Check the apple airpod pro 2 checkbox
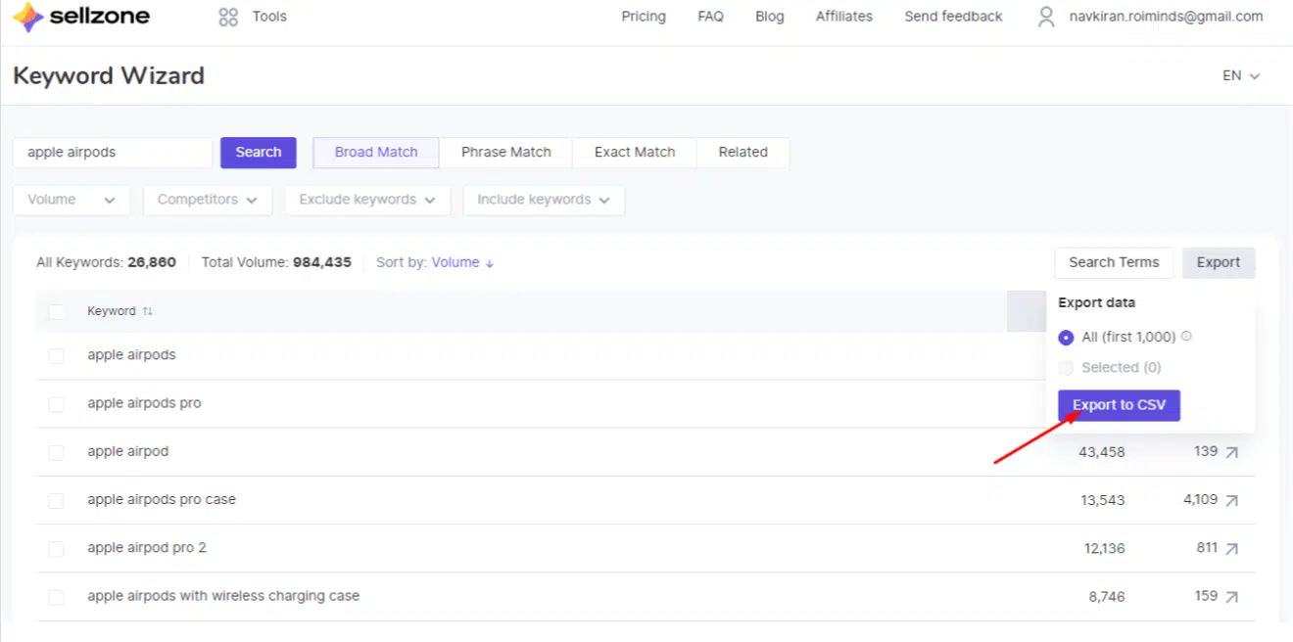 pyautogui.click(x=56, y=549)
